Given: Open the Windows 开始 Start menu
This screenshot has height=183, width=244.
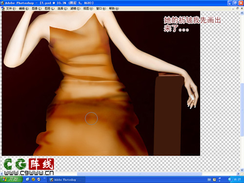Looking at the screenshot, I should tap(11, 179).
